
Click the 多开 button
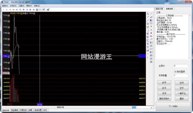coord(164,83)
